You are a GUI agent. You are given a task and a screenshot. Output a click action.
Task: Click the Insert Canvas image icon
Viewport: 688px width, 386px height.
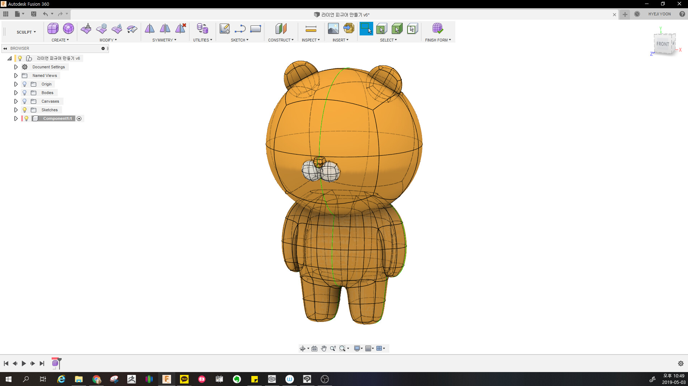333,29
